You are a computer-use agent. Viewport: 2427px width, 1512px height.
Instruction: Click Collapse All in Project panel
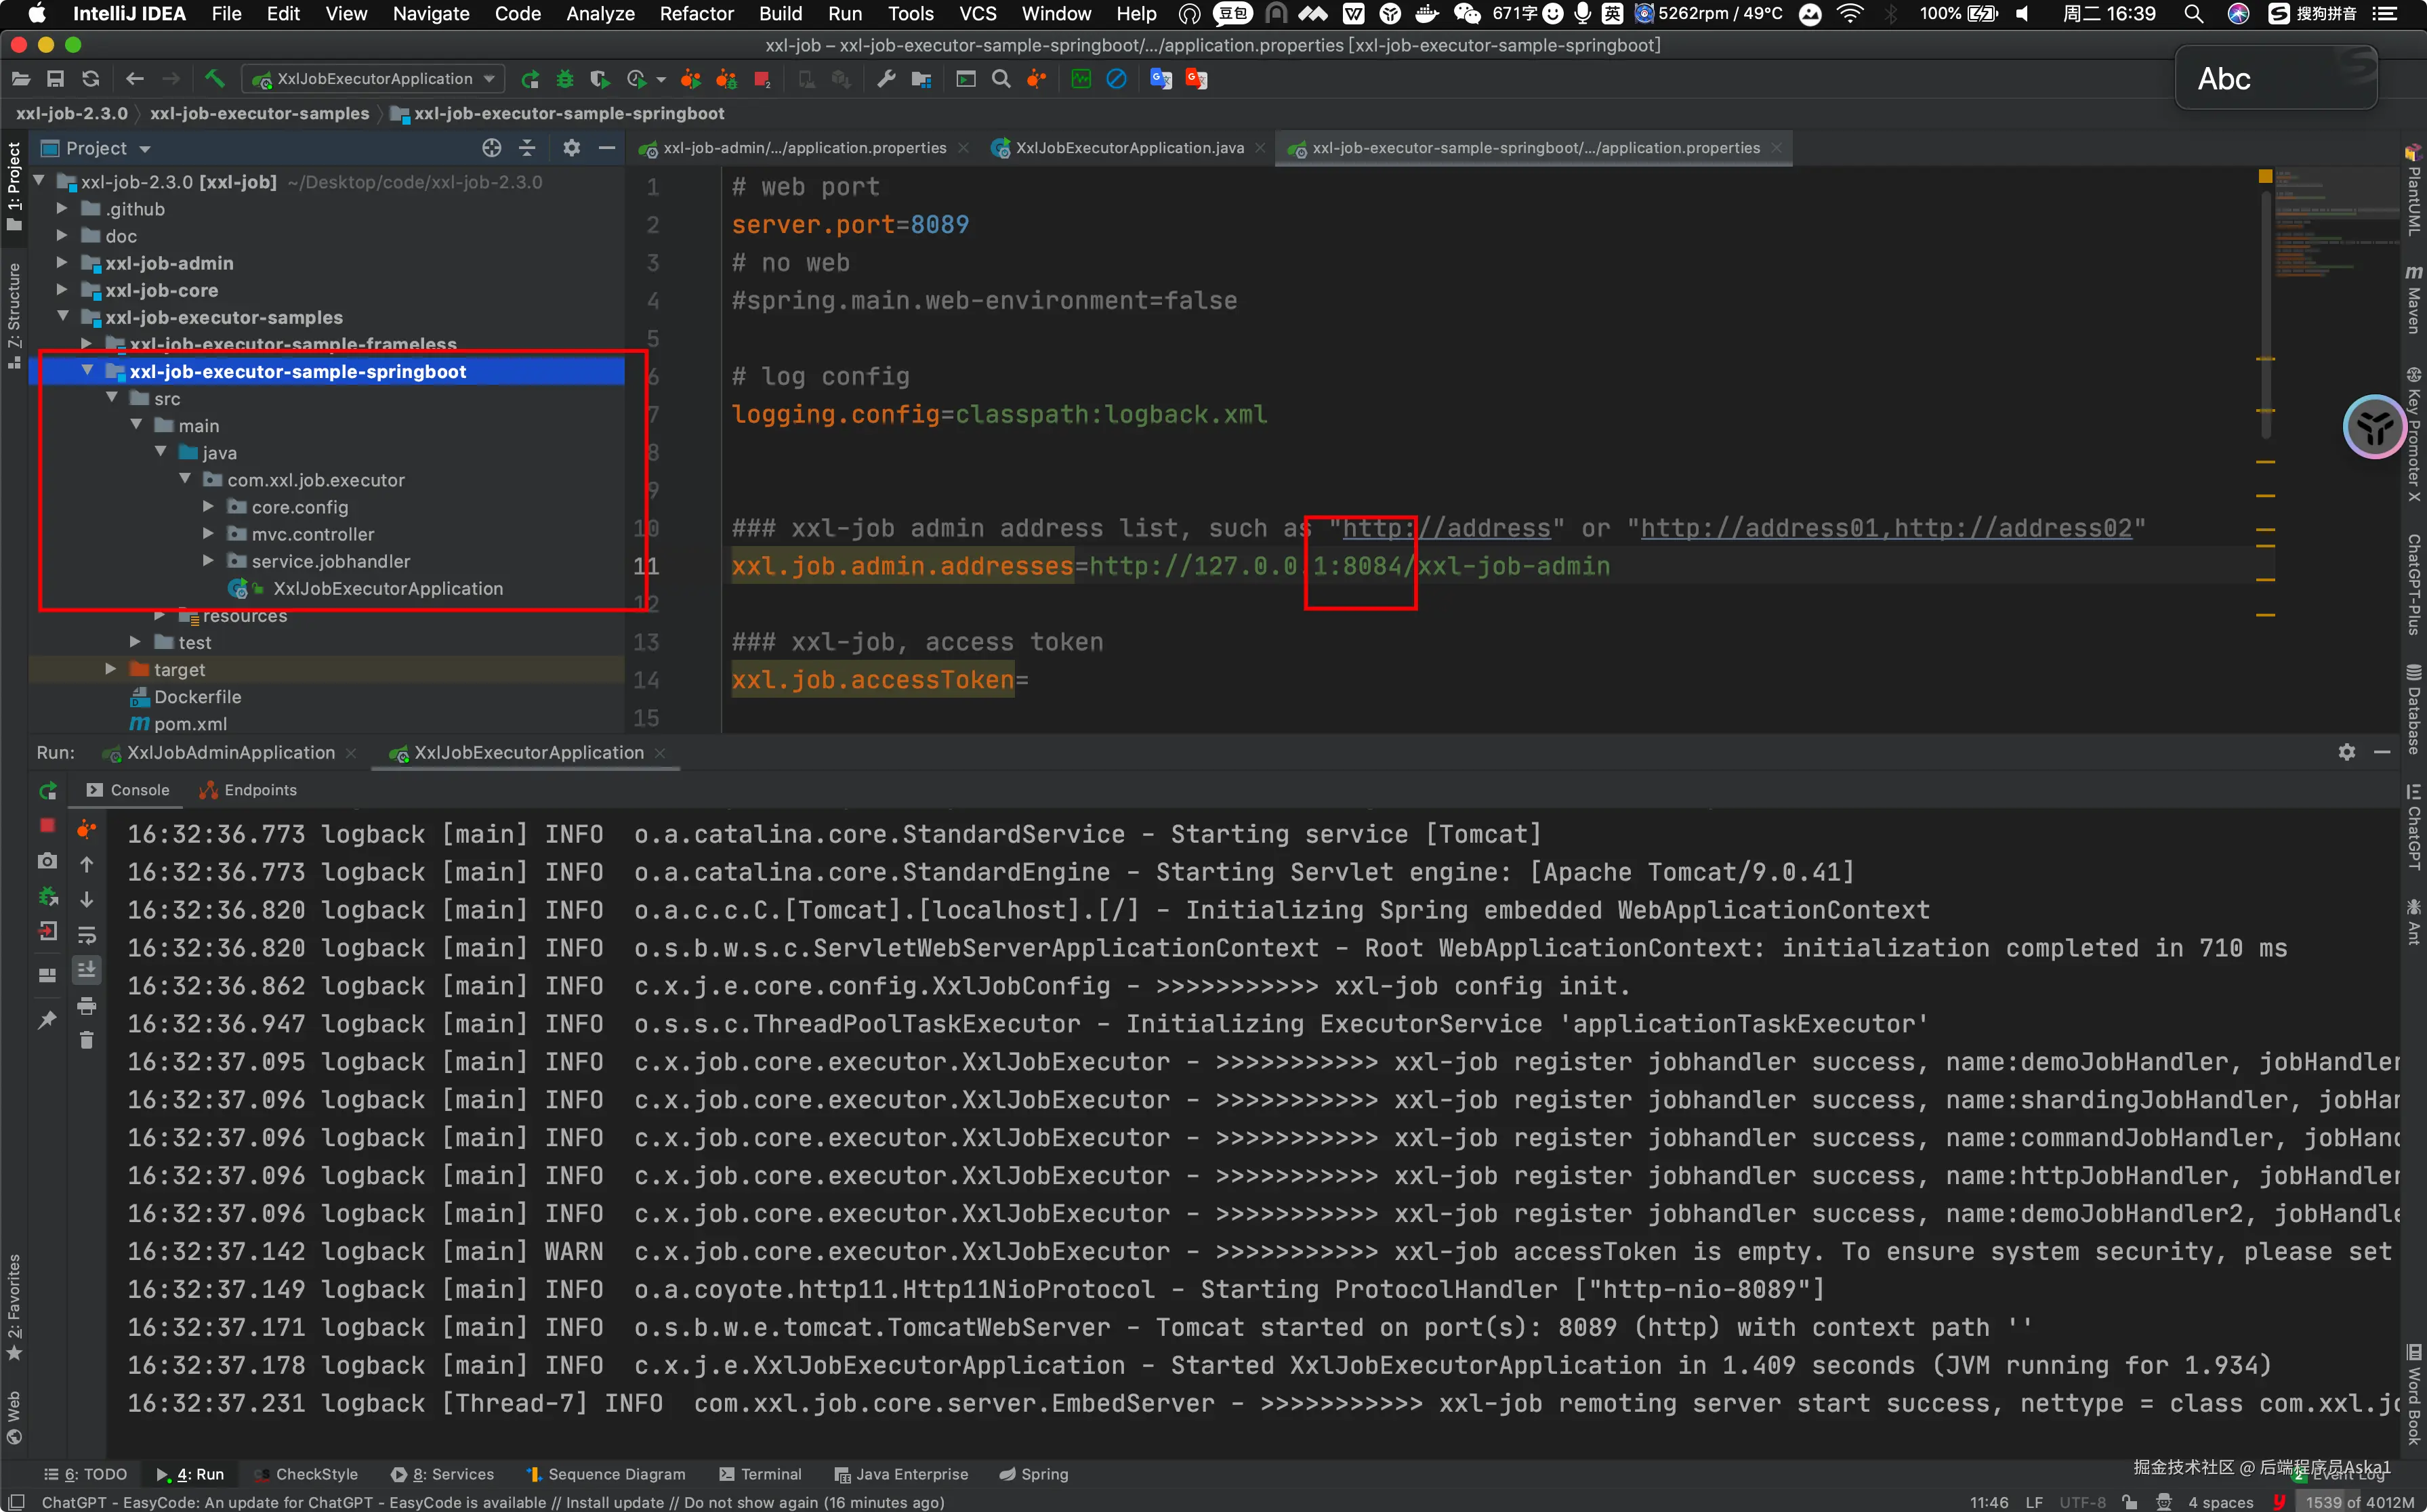[528, 148]
